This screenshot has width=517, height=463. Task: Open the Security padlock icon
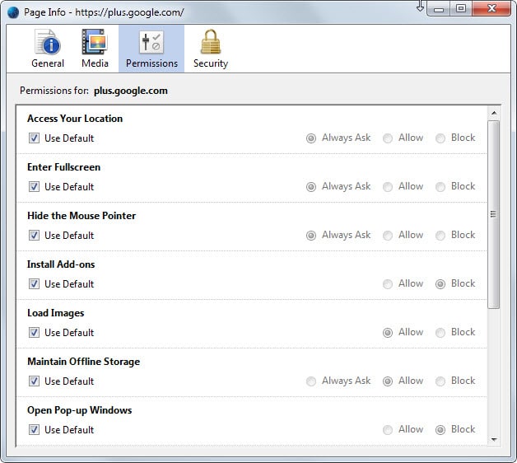point(211,41)
